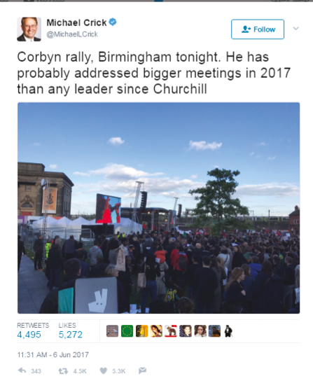
Task: Open the first liker avatar in the row
Action: (113, 331)
